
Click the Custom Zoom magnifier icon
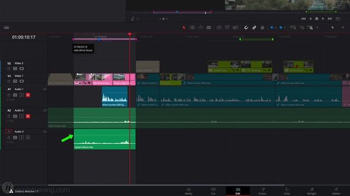click(x=310, y=28)
